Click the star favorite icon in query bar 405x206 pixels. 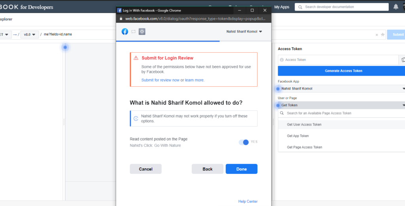(x=382, y=34)
